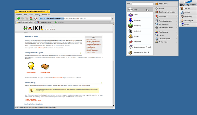Open the Haiku-os.org website link
This screenshot has height=115, width=197.
click(x=41, y=48)
